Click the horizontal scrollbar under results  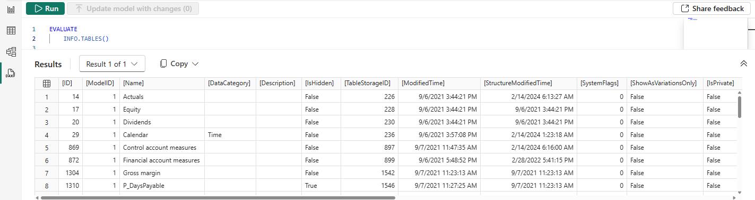click(x=218, y=198)
